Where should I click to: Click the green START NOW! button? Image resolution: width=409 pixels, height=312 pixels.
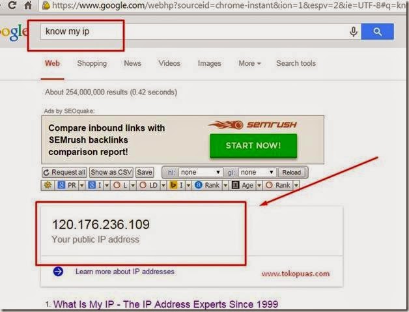tap(253, 145)
